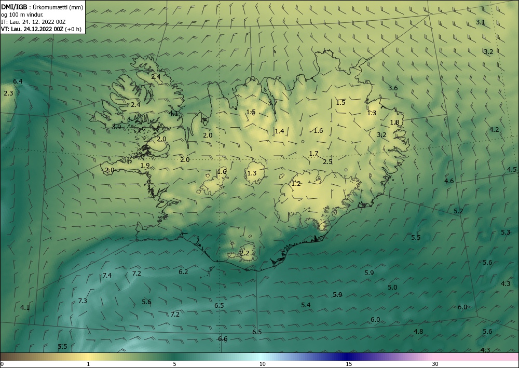Screen dimensions: 519x368
Task: Click the color scale tick label 15
Action: [x=349, y=364]
